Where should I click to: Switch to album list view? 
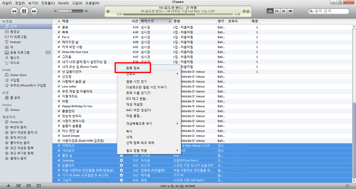click(x=277, y=11)
